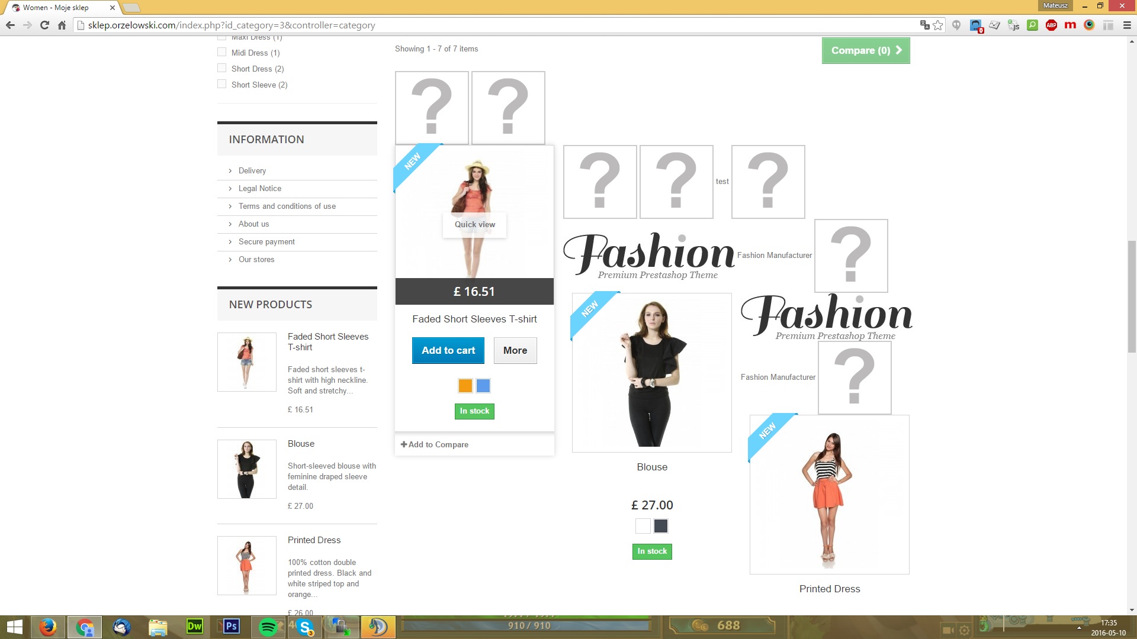Open the Chrome hamburger menu
1137x639 pixels.
[x=1127, y=25]
